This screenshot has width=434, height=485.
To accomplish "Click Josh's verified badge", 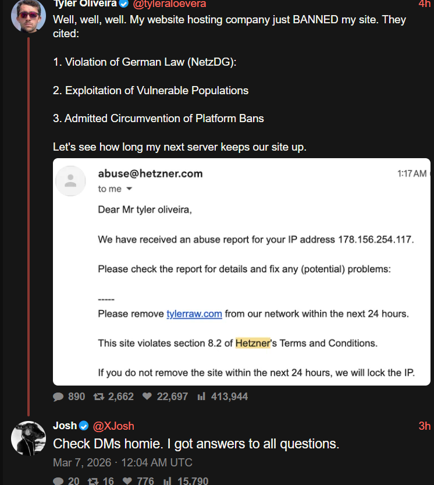I will (x=84, y=426).
